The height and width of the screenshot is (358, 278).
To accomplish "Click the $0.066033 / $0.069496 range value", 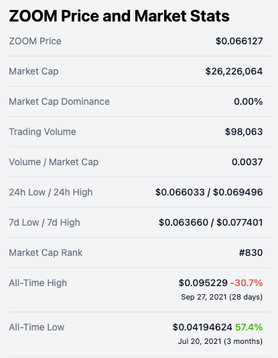I will [x=209, y=192].
